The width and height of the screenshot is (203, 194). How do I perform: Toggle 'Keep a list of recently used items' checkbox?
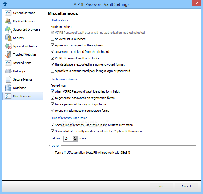[x=52, y=125]
